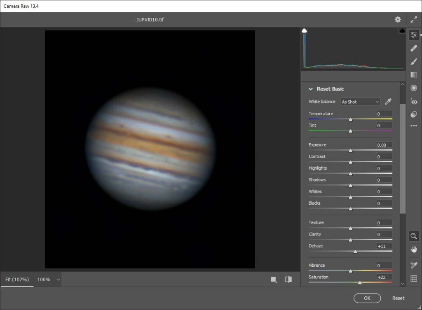This screenshot has height=310, width=422.
Task: Click the OK button
Action: [x=367, y=298]
